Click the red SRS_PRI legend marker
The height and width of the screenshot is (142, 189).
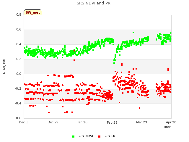tap(99, 136)
